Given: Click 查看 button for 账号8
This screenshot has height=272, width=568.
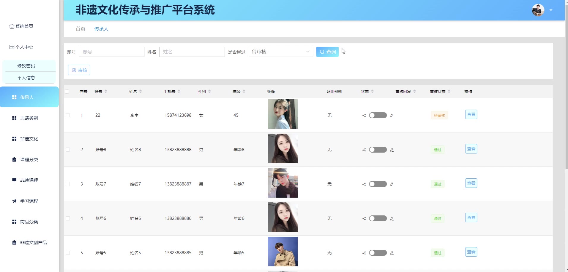Looking at the screenshot, I should click(x=471, y=149).
